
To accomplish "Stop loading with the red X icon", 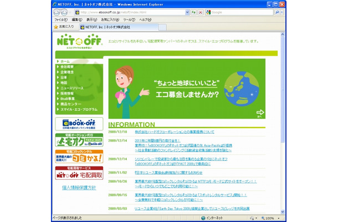I will coord(201,12).
